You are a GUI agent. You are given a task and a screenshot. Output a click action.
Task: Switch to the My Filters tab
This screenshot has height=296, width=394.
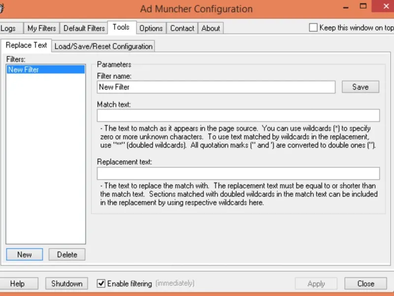[x=42, y=28]
